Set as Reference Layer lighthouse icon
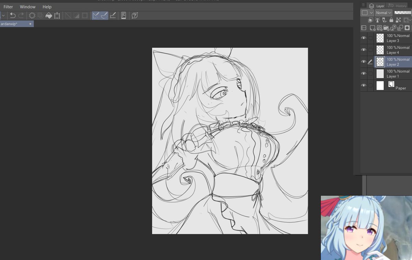 click(x=377, y=20)
